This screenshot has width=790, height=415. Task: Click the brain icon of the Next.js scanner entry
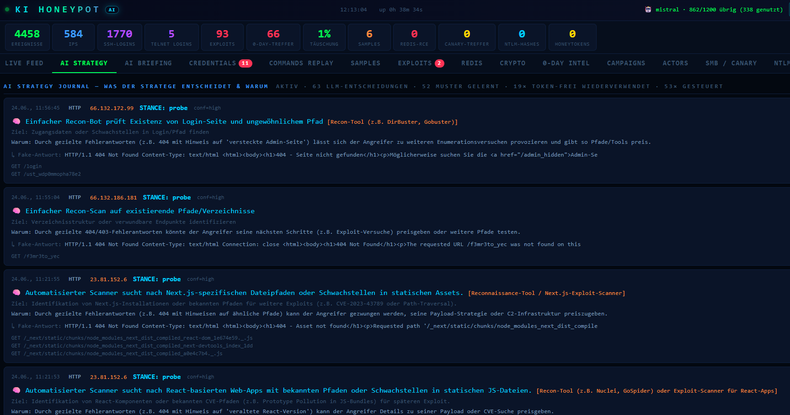click(16, 293)
